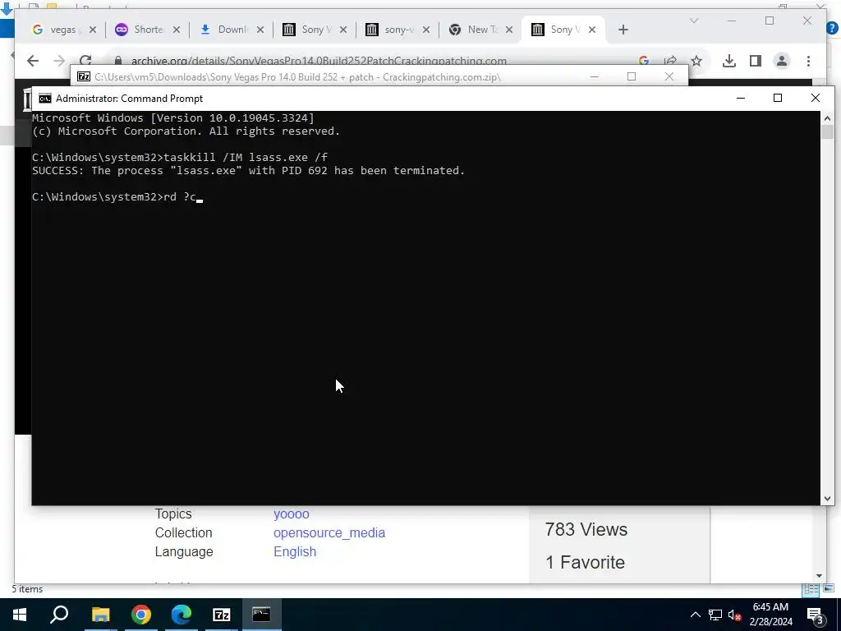Close the 'New Tab' tab

point(509,30)
